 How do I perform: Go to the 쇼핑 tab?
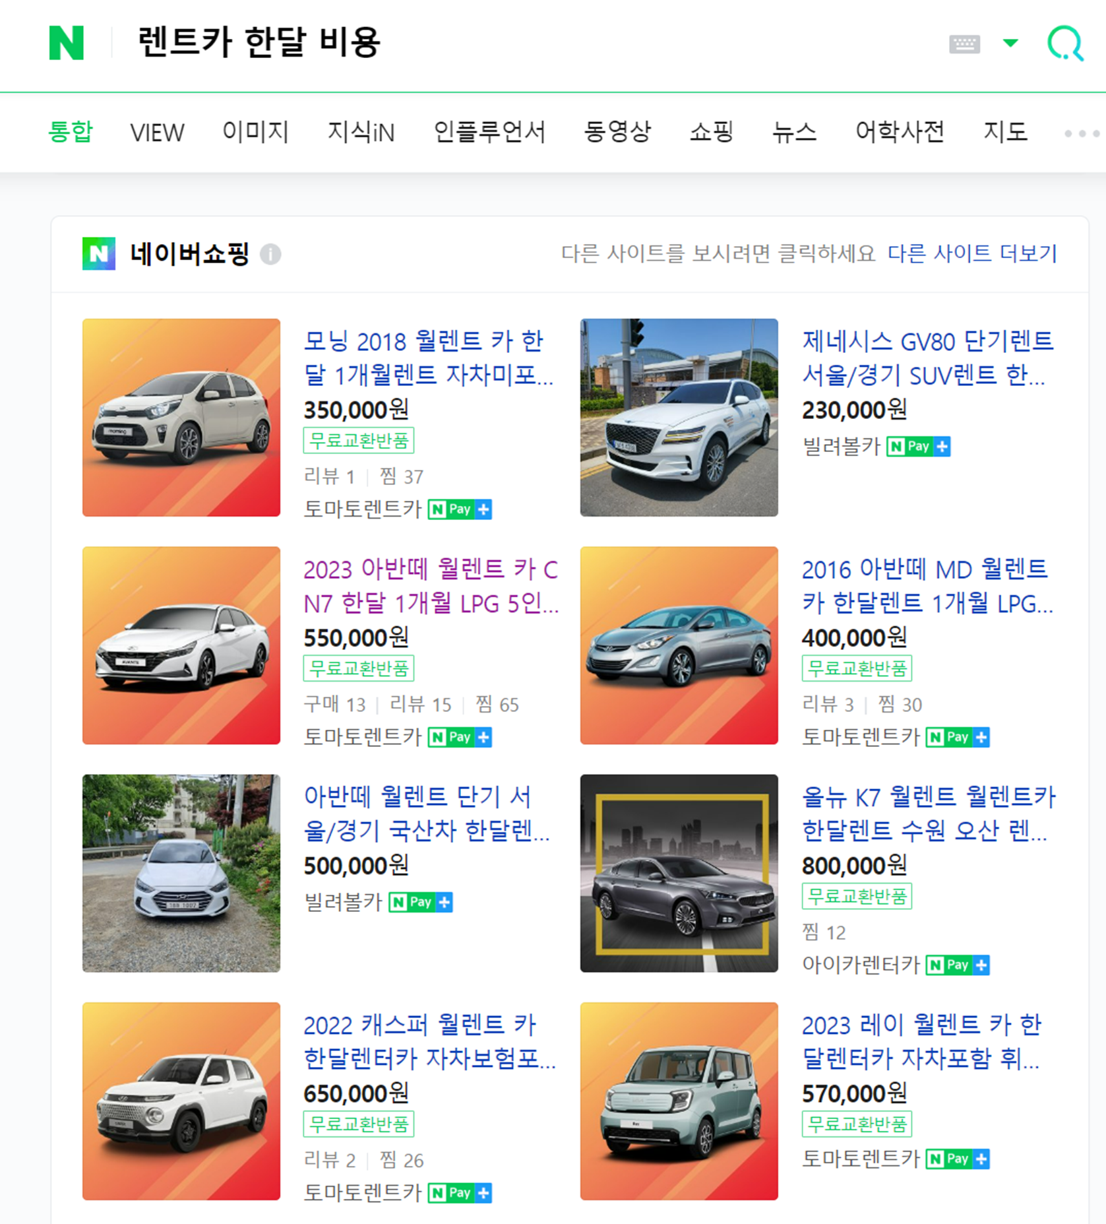(x=712, y=132)
